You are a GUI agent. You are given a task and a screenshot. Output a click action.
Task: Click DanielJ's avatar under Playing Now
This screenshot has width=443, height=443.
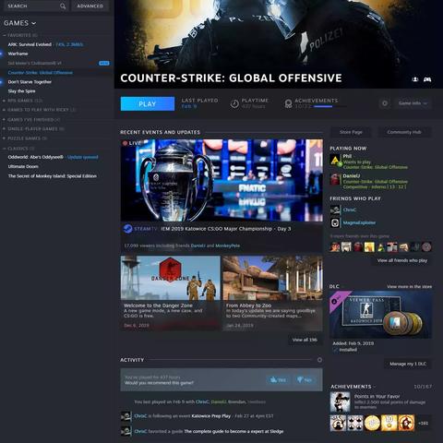point(335,179)
